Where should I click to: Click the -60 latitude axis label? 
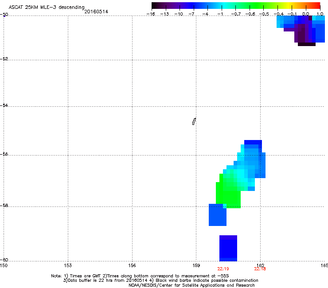pos(4,260)
